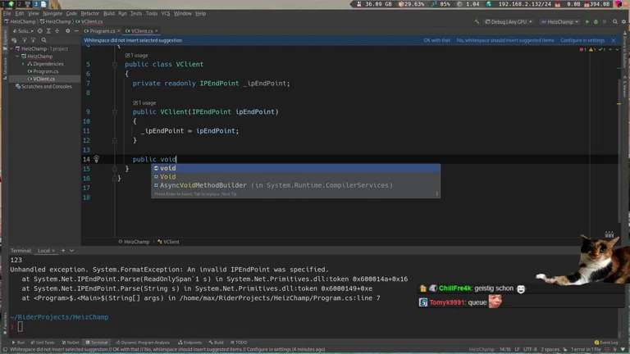
Task: Close the Program.cs editor tab
Action: pos(118,31)
